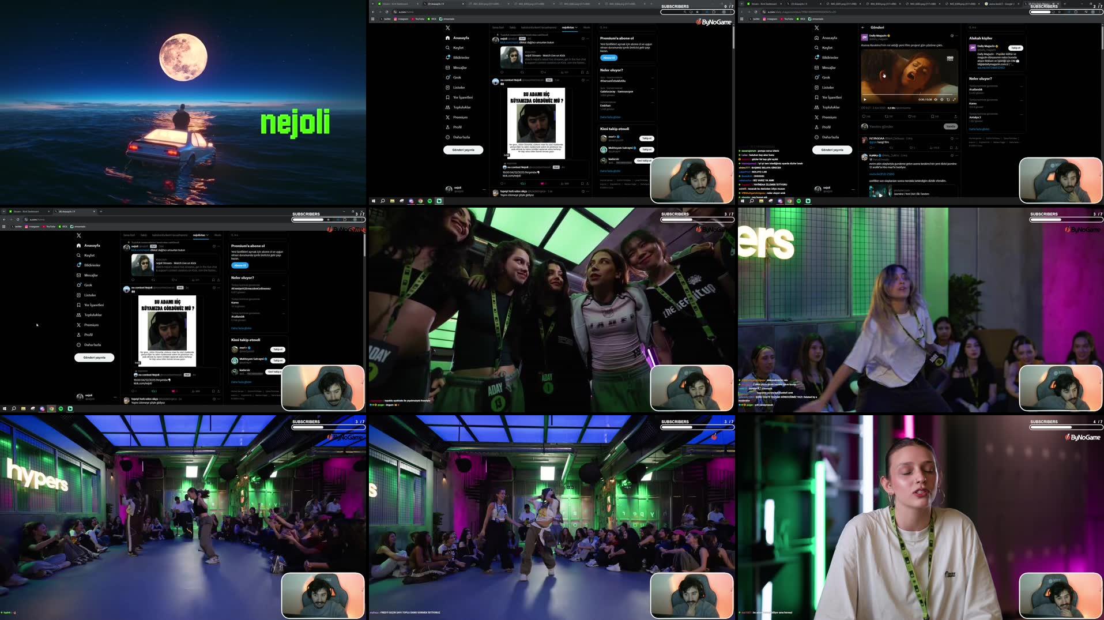Open the video settings gear on the player
This screenshot has height=620, width=1104.
(x=942, y=99)
